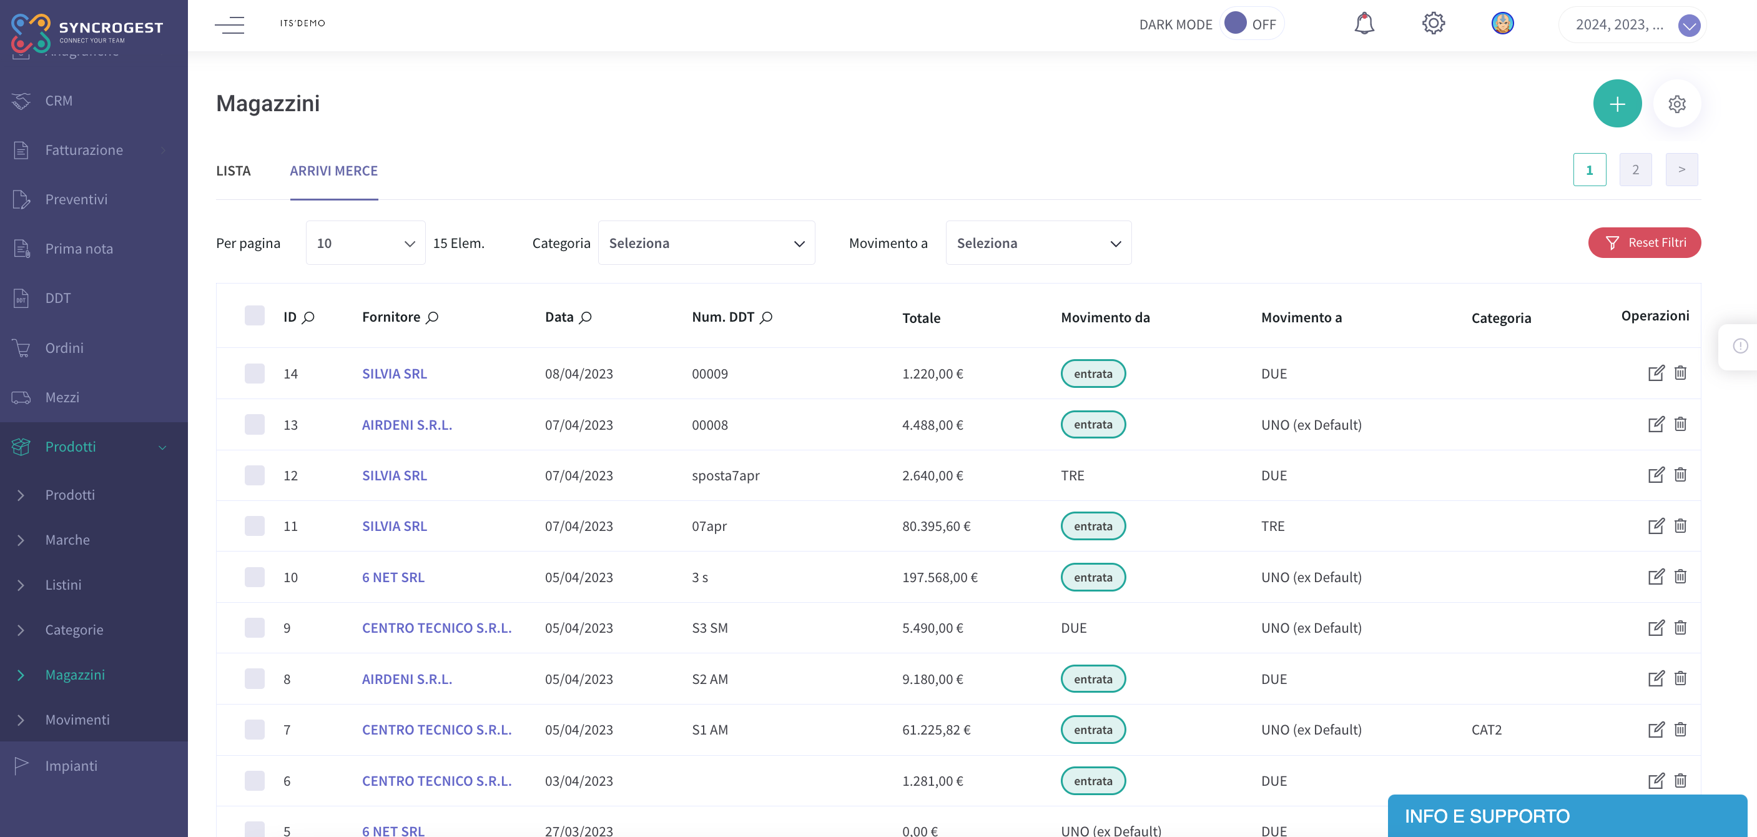Go to next page arrow
Viewport: 1757px width, 837px height.
click(x=1681, y=170)
